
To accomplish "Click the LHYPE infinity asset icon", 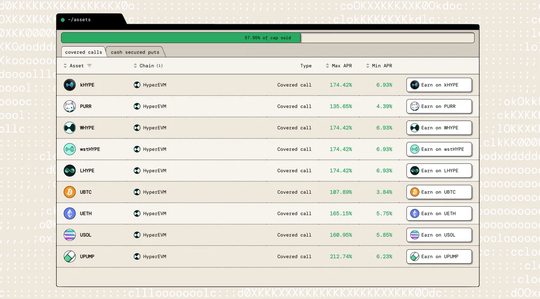I will click(69, 171).
